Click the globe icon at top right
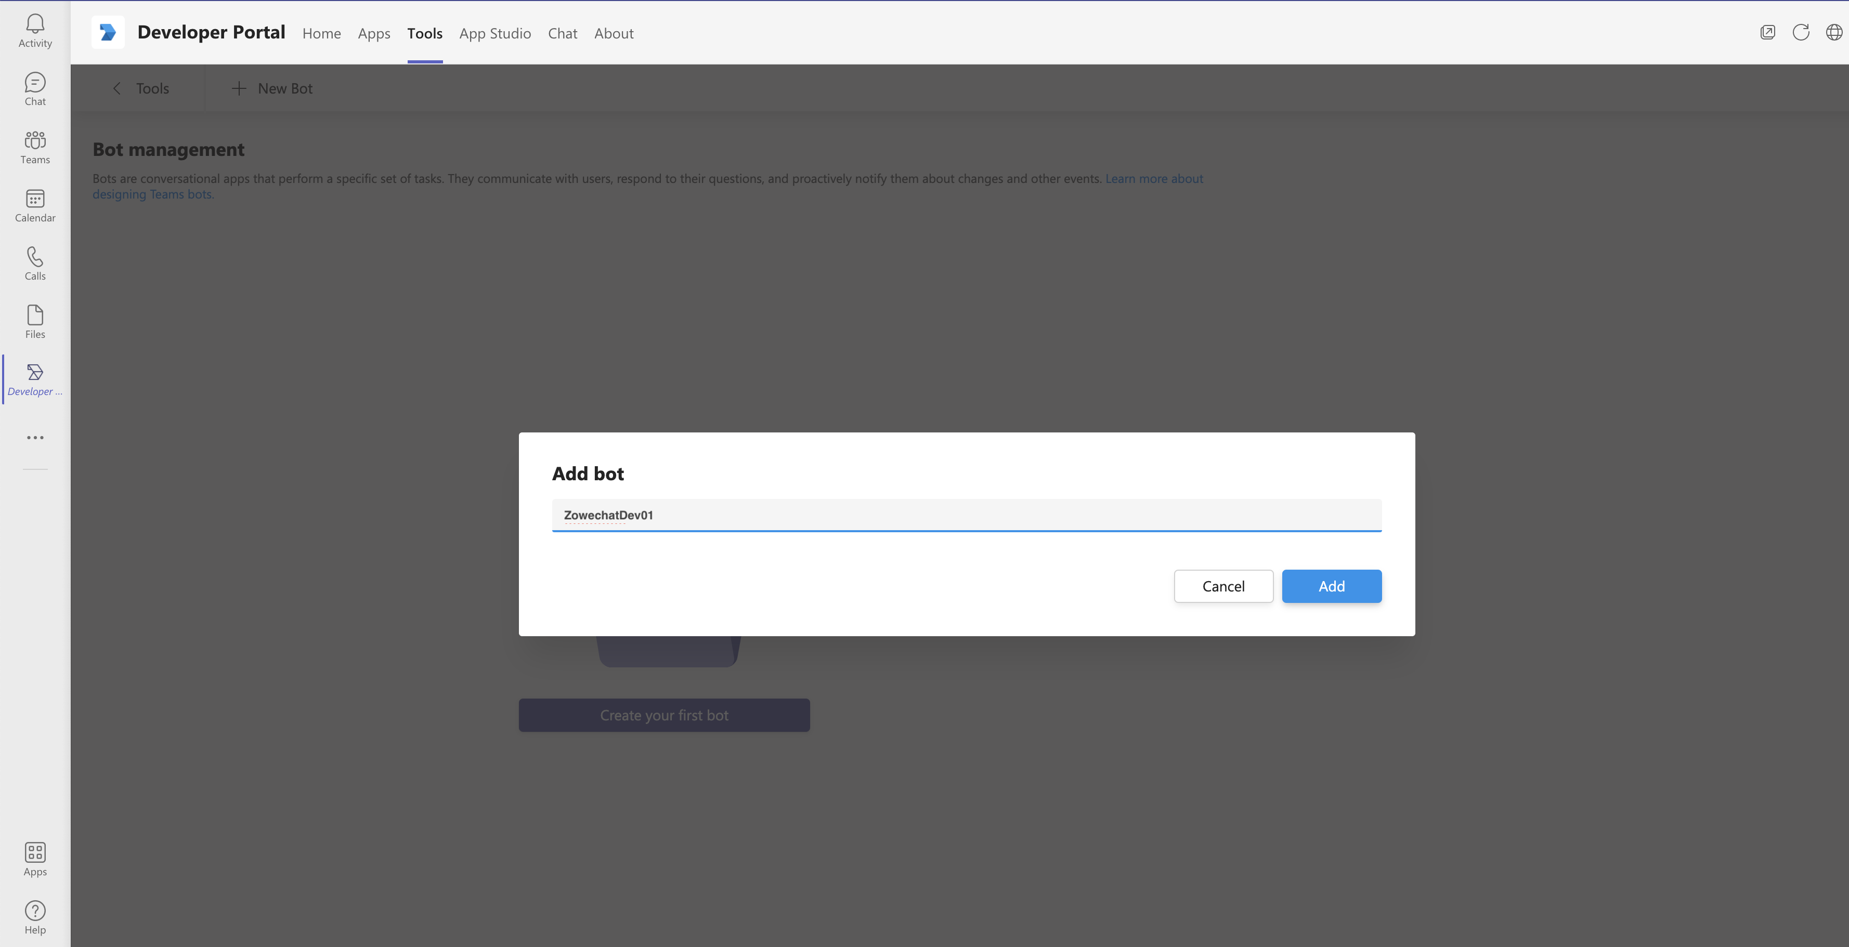 [1833, 32]
